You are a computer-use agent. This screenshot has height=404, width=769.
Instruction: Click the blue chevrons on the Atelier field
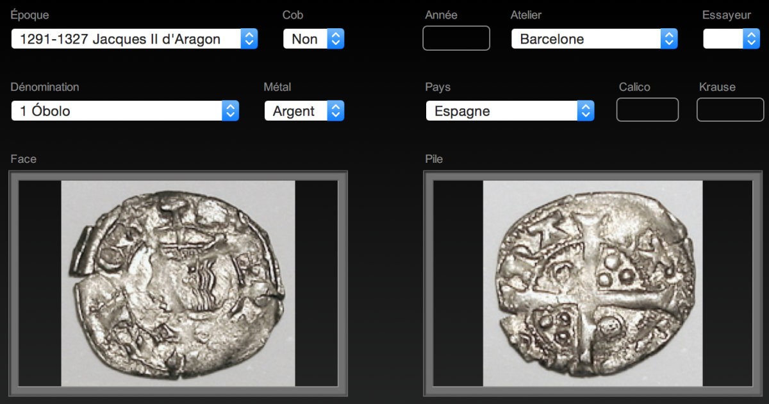pyautogui.click(x=669, y=39)
